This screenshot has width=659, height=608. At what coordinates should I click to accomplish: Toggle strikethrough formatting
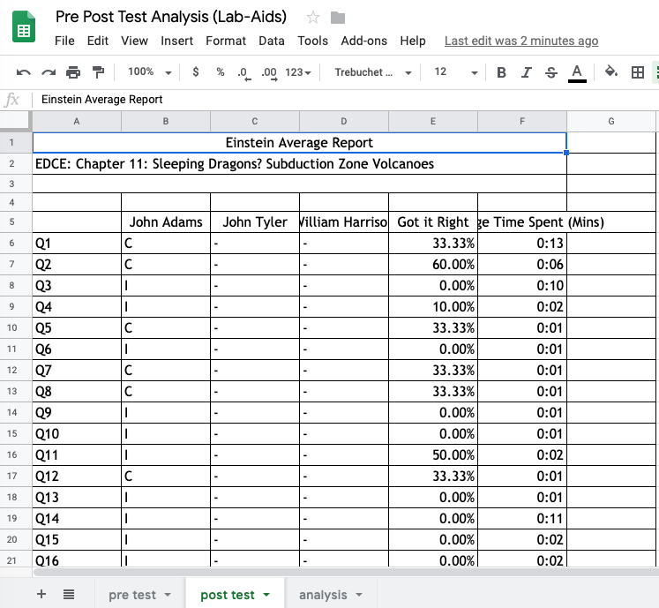pyautogui.click(x=551, y=72)
